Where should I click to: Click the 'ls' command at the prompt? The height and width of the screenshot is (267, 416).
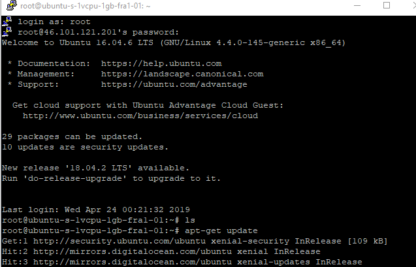pyautogui.click(x=190, y=221)
